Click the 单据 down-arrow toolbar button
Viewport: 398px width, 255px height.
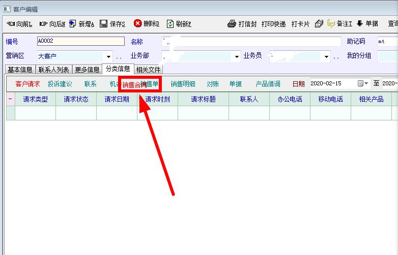[359, 24]
